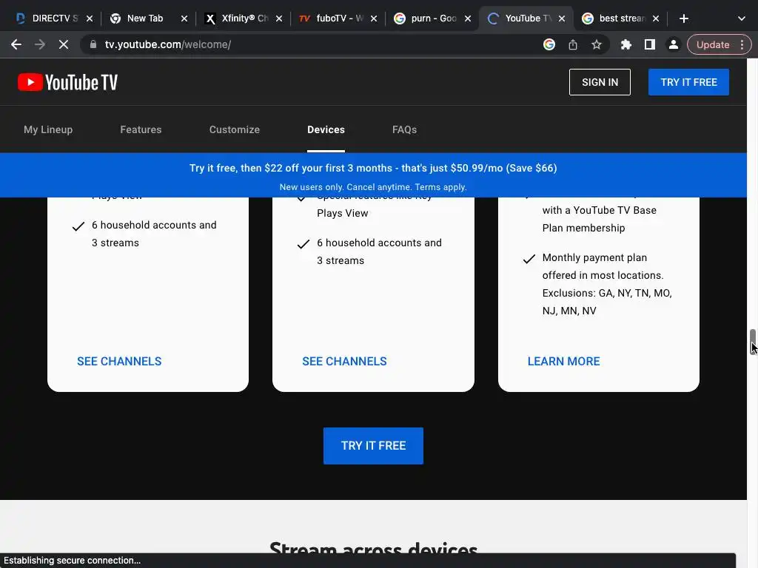Click SEE CHANNELS in the first plan card
This screenshot has width=758, height=568.
119,361
